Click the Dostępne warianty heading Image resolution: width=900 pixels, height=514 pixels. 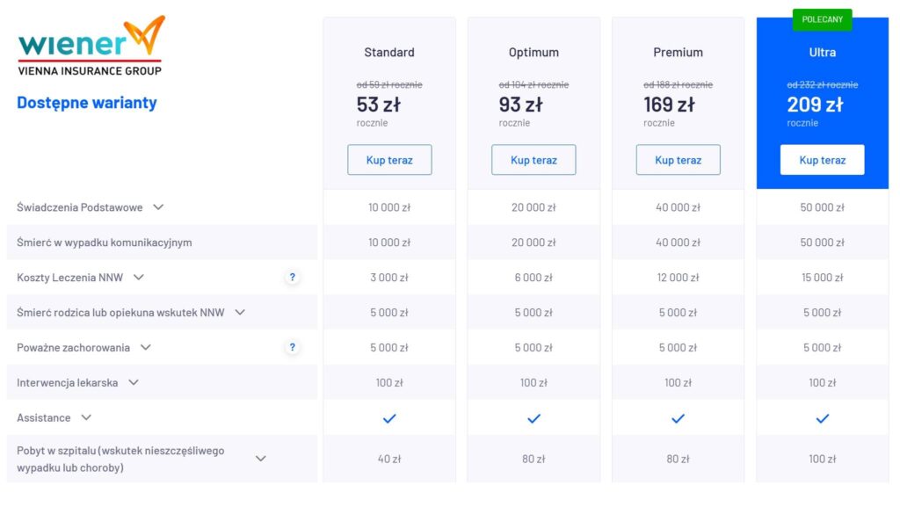click(87, 102)
